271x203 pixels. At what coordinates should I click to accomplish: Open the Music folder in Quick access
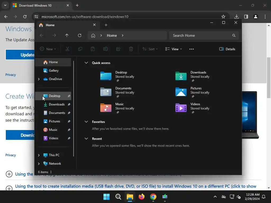pyautogui.click(x=117, y=108)
